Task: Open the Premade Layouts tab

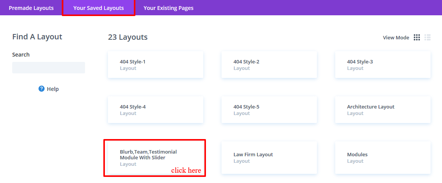Action: [x=31, y=8]
